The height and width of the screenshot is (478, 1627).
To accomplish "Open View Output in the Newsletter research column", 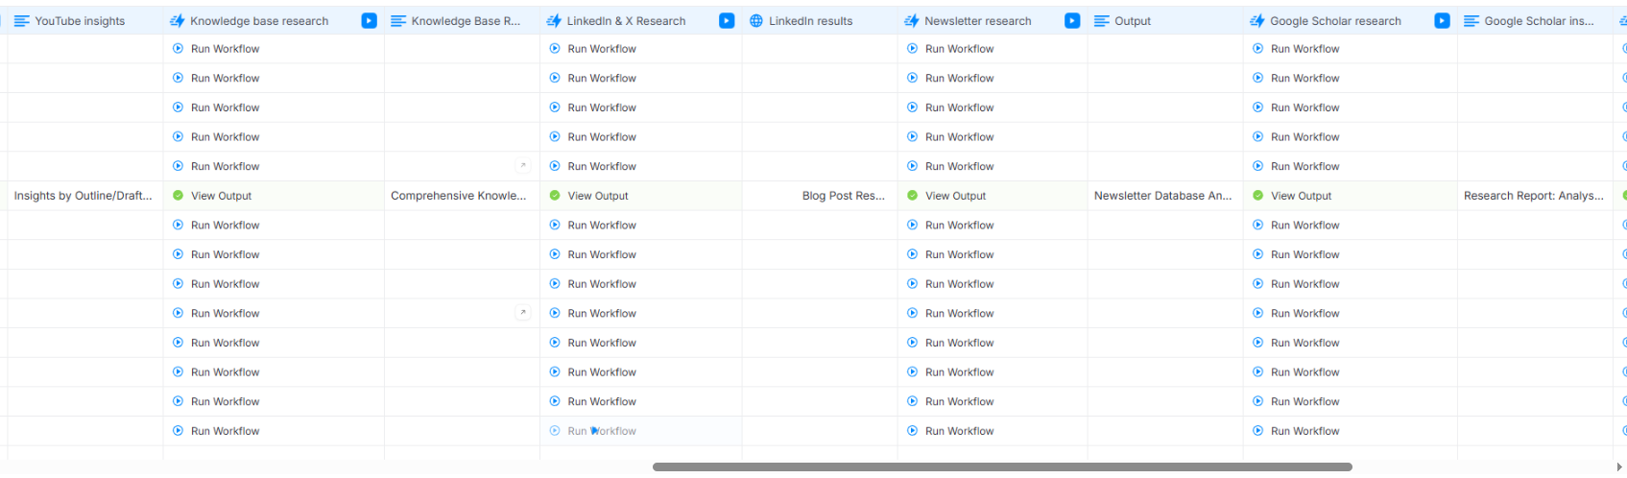I will (x=946, y=196).
